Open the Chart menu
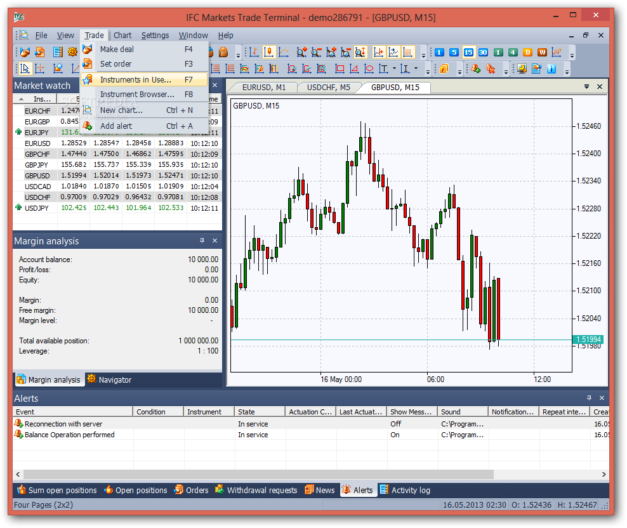Screen dimensions: 627x528 click(x=122, y=35)
